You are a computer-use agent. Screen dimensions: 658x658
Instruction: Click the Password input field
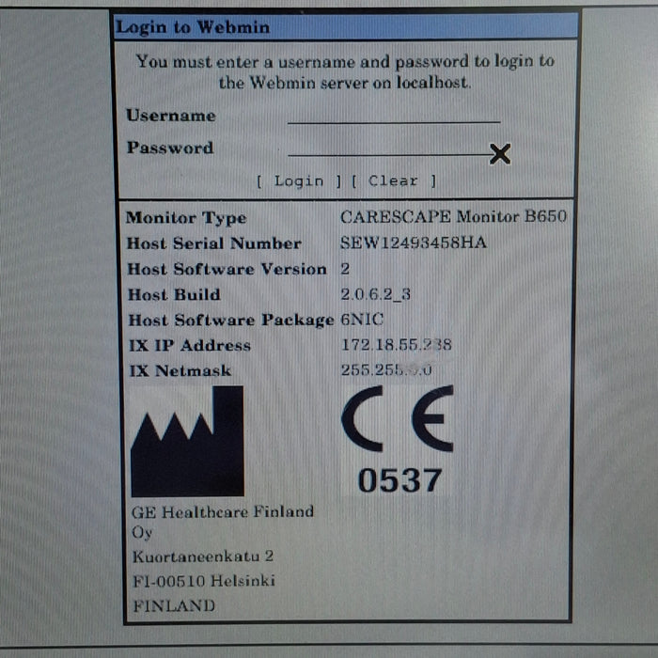[394, 148]
